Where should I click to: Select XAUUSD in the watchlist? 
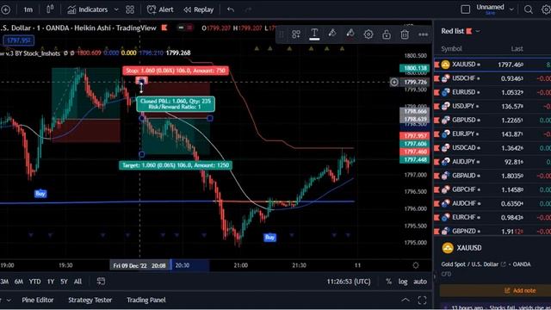492,65
